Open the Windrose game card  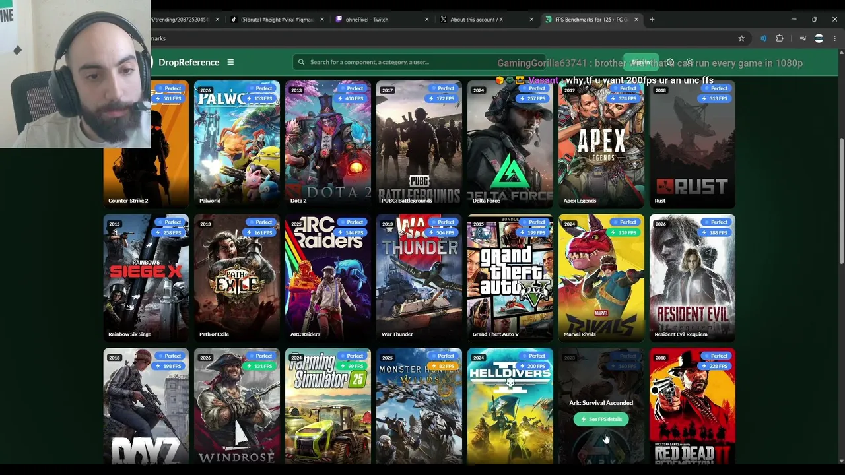[237, 406]
